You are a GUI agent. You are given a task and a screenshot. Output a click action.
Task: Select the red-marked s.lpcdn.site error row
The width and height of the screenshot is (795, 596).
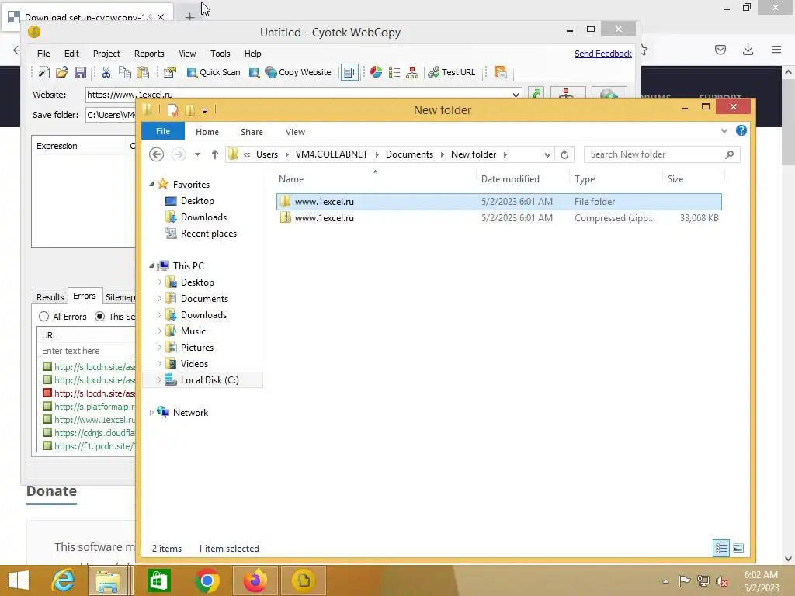[x=89, y=393]
